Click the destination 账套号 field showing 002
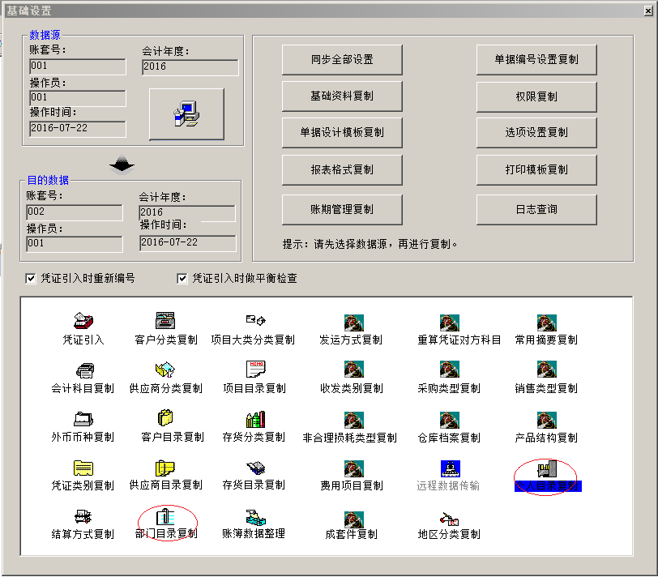658x577 pixels. 74,212
